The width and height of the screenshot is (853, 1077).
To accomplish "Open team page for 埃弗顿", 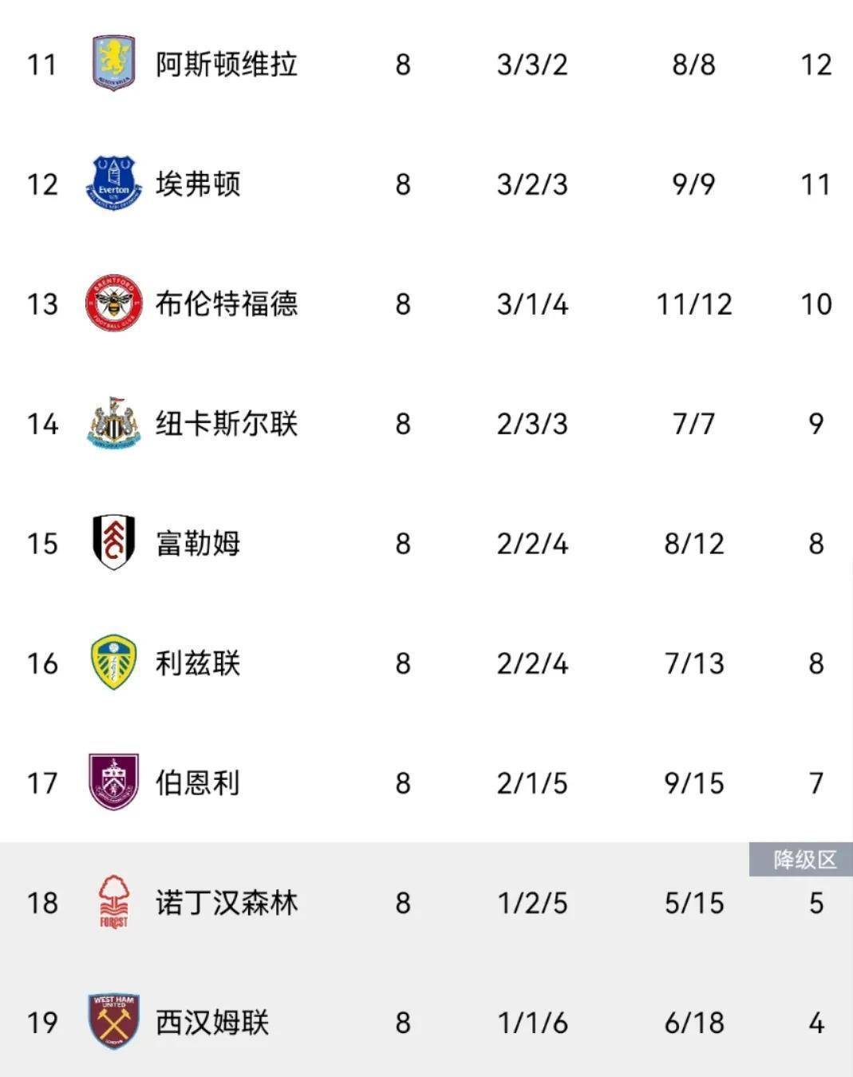I will (x=197, y=184).
